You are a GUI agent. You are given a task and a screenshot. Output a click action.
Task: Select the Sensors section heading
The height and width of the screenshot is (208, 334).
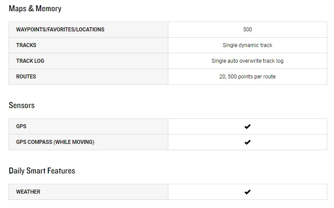[21, 105]
